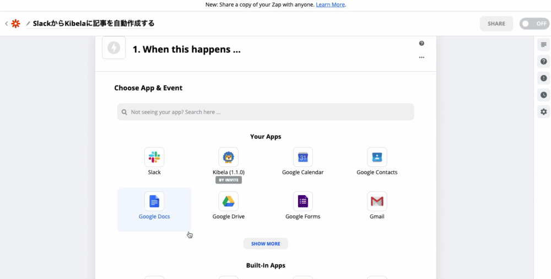Open the settings gear in sidebar
Screen dimensions: 551x279
pos(544,111)
